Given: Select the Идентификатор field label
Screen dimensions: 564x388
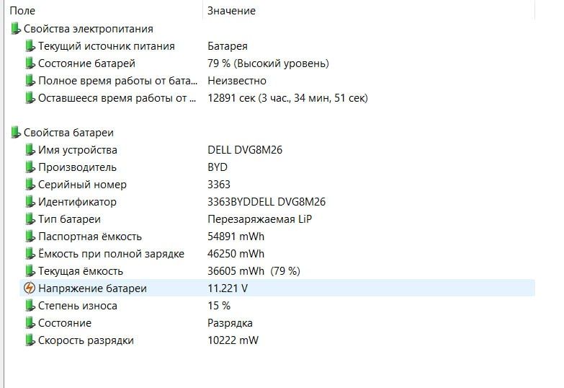Looking at the screenshot, I should point(77,202).
